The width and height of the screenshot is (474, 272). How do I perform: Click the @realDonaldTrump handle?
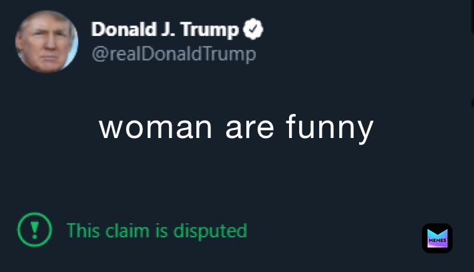[x=173, y=53]
